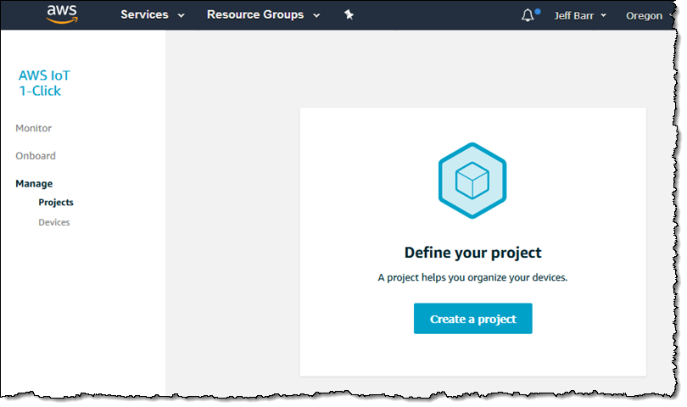
Task: Click the hexagon cube project icon
Action: (x=472, y=181)
